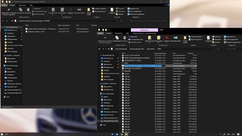The width and height of the screenshot is (242, 136).
Task: Click File Explorer icon on the taskbar
Action: (126, 134)
